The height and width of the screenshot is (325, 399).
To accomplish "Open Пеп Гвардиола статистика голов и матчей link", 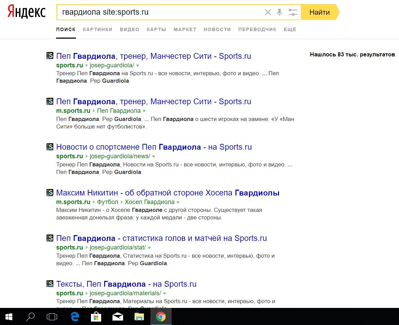I will pos(161,238).
